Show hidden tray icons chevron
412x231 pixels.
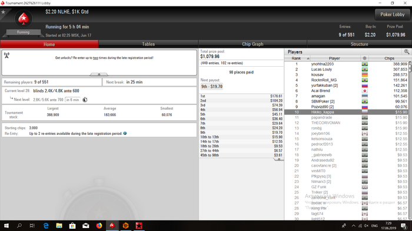pos(353,226)
